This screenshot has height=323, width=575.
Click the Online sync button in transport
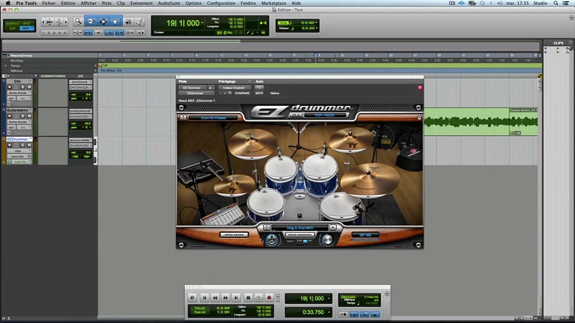coord(192,298)
